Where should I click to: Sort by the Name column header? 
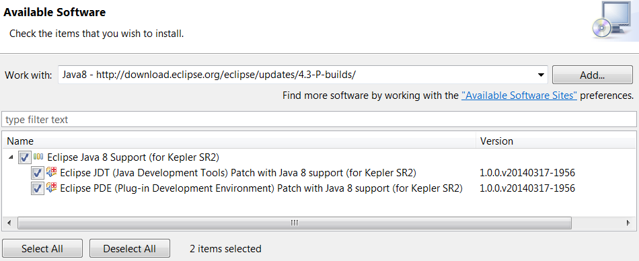(239, 141)
